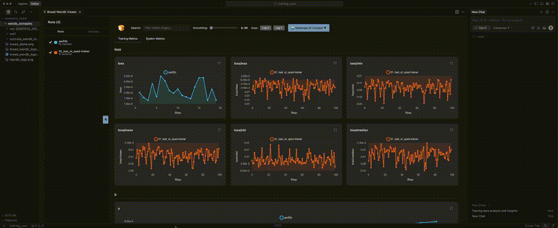Click split editor icon
558x228 pixels.
pos(457,12)
